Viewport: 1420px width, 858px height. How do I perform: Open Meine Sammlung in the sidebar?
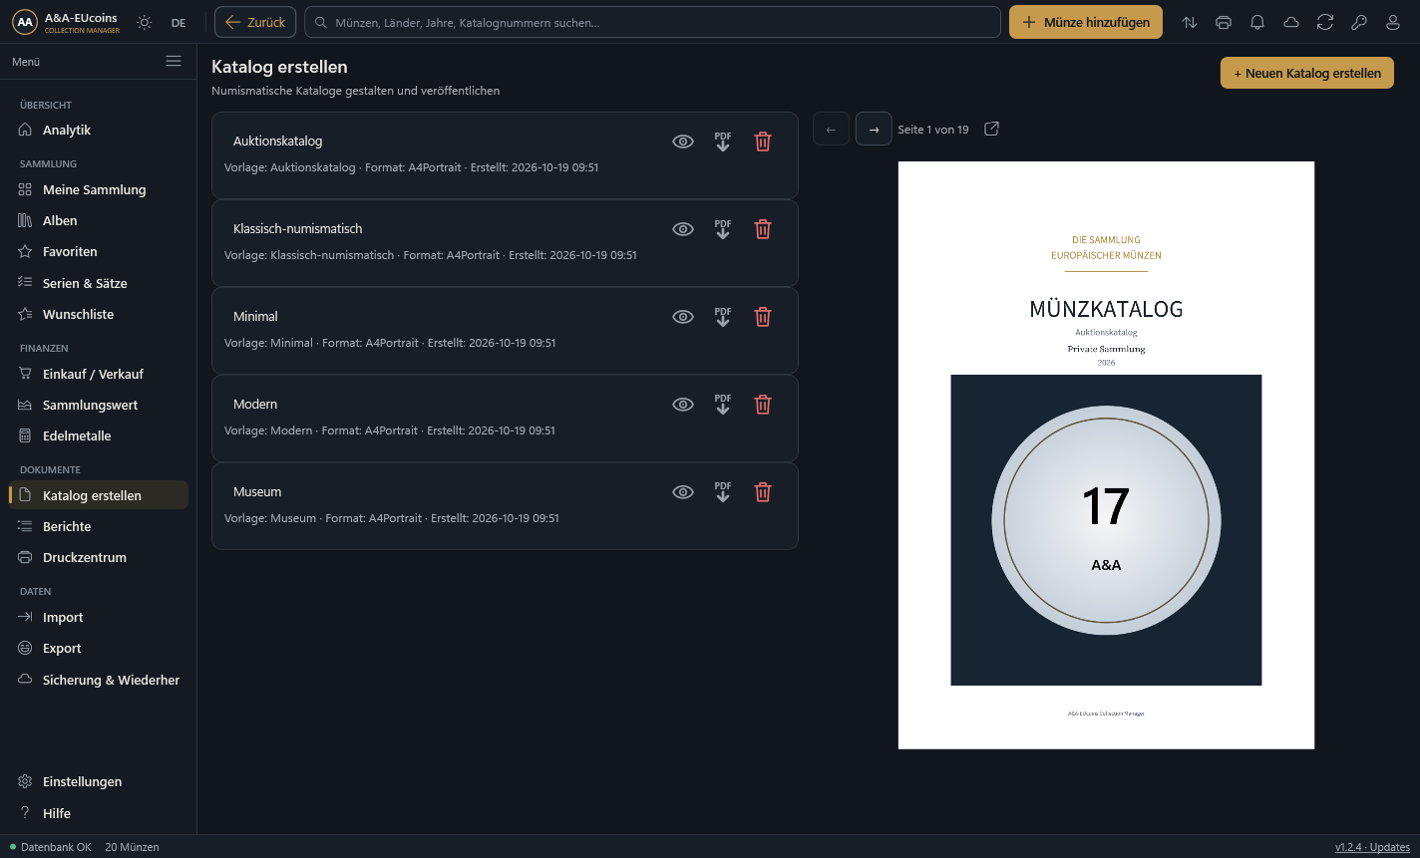[x=98, y=189]
